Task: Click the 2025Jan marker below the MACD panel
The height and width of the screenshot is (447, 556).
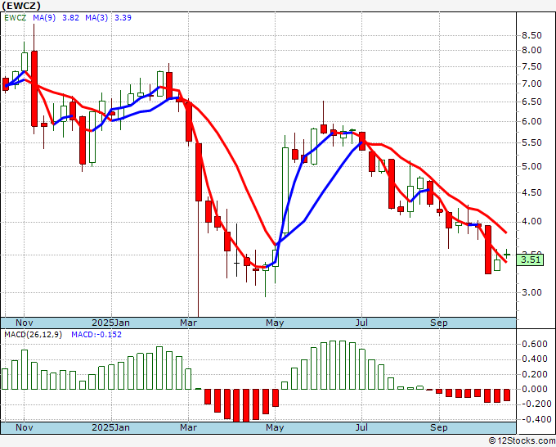Action: tap(110, 427)
